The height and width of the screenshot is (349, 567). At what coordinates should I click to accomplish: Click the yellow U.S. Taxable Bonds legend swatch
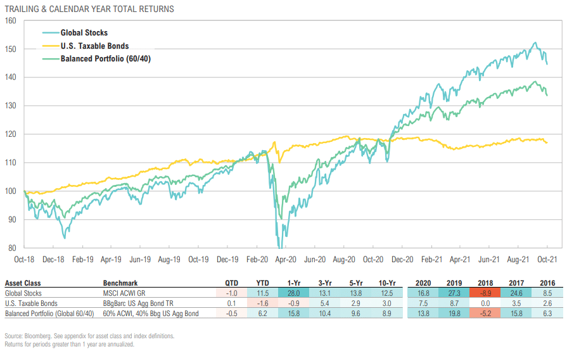tap(50, 46)
